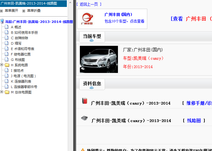Open the 维修手册/诊断 link
The height and width of the screenshot is (151, 212).
point(199,103)
